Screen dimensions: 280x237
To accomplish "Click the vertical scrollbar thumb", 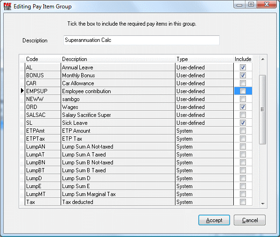I will pyautogui.click(x=262, y=109).
